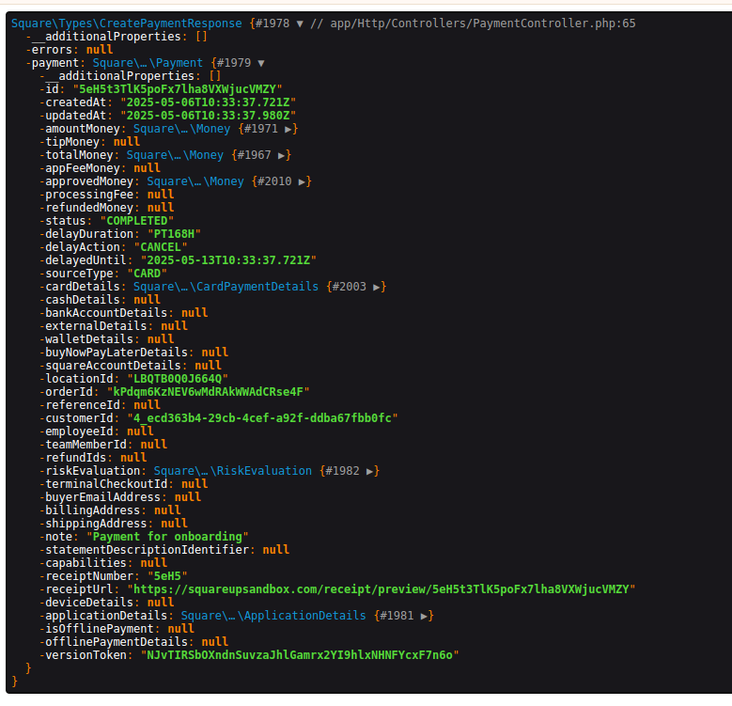
Task: Click the errors null value
Action: (100, 50)
